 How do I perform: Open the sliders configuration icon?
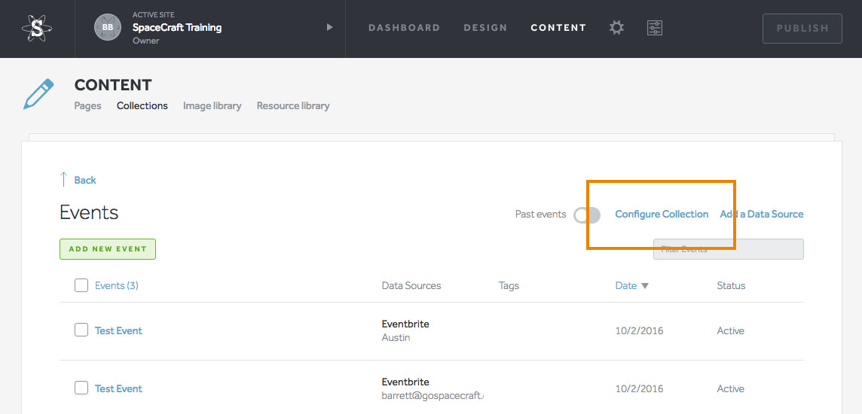pyautogui.click(x=654, y=28)
